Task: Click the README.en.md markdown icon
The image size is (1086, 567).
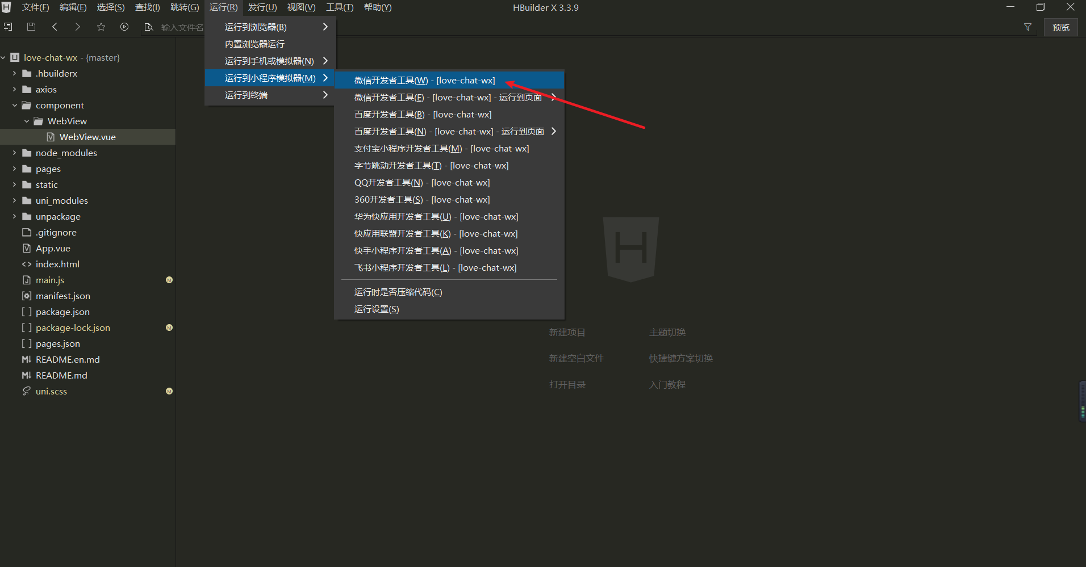Action: (x=27, y=359)
